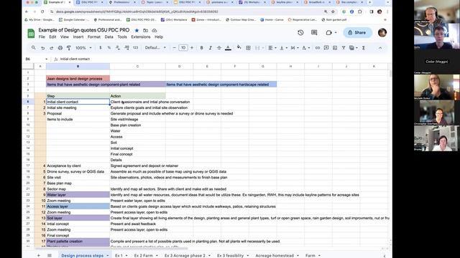The height and width of the screenshot is (258, 460).
Task: Open the comments history icon
Action: [x=314, y=32]
